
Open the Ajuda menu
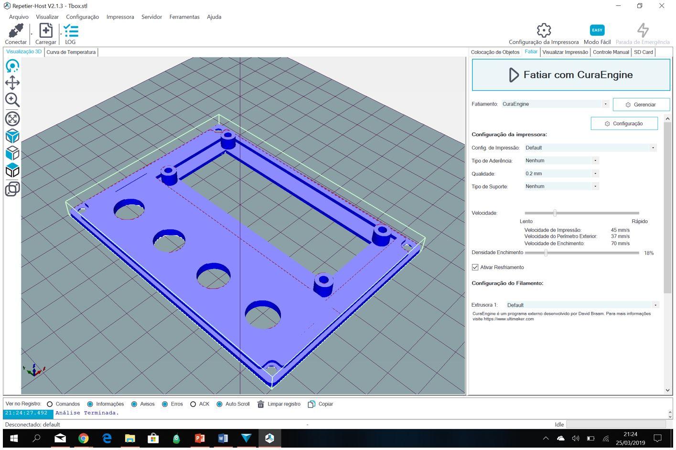point(214,17)
